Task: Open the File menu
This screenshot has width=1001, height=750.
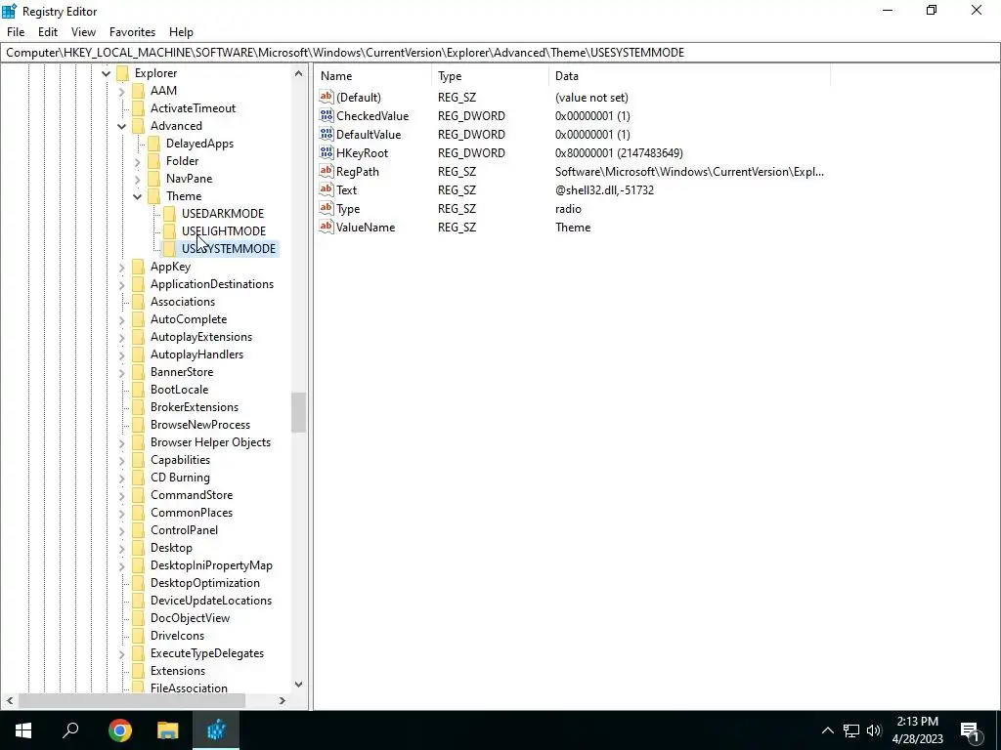Action: 16,32
